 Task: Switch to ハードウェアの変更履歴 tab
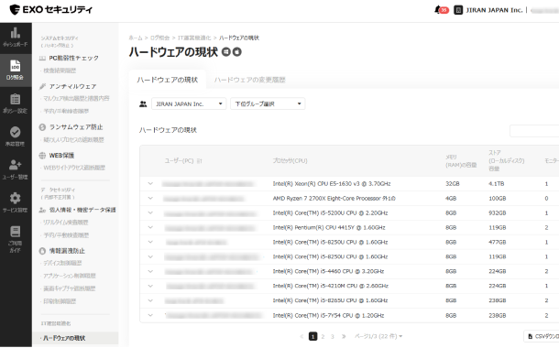coord(250,80)
